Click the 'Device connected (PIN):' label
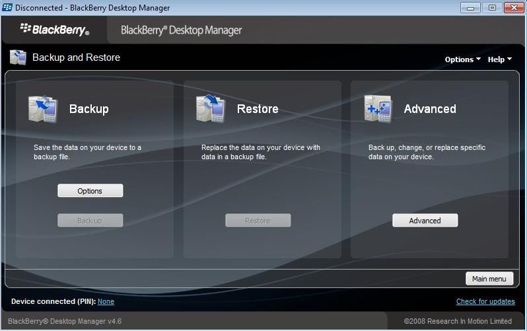 [x=53, y=301]
